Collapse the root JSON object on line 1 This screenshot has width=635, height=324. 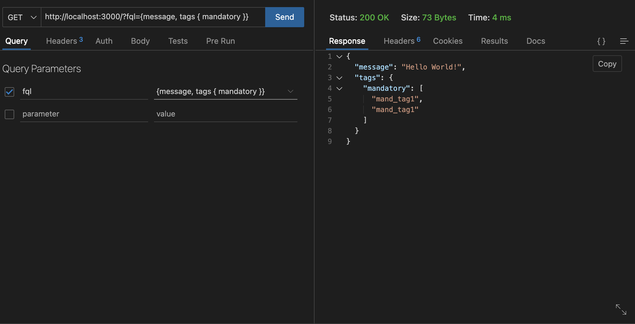[x=339, y=56]
